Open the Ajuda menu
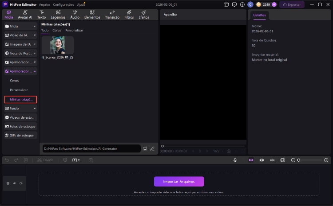The height and width of the screenshot is (206, 333). tap(81, 4)
